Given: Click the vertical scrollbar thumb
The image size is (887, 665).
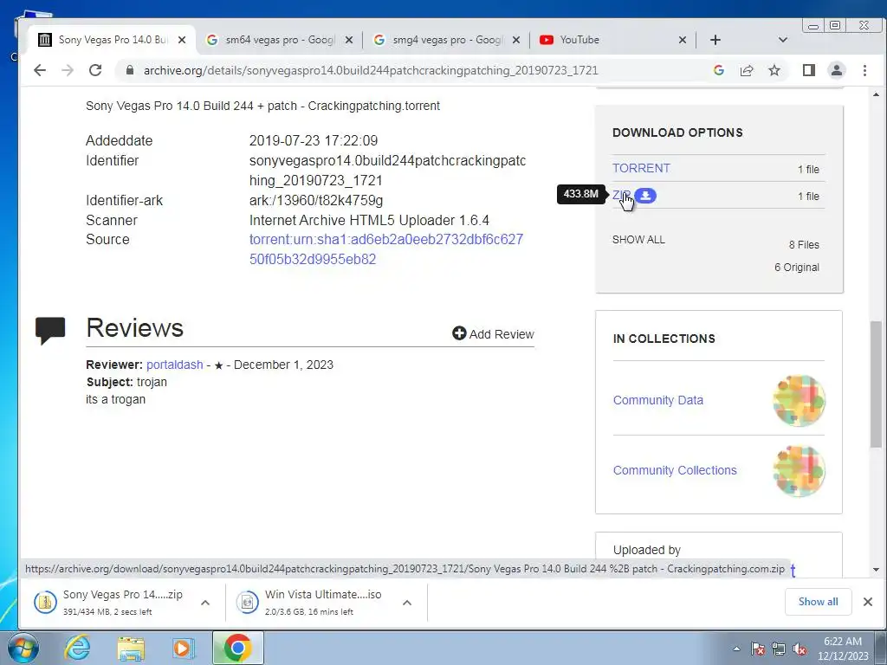Looking at the screenshot, I should coord(876,384).
